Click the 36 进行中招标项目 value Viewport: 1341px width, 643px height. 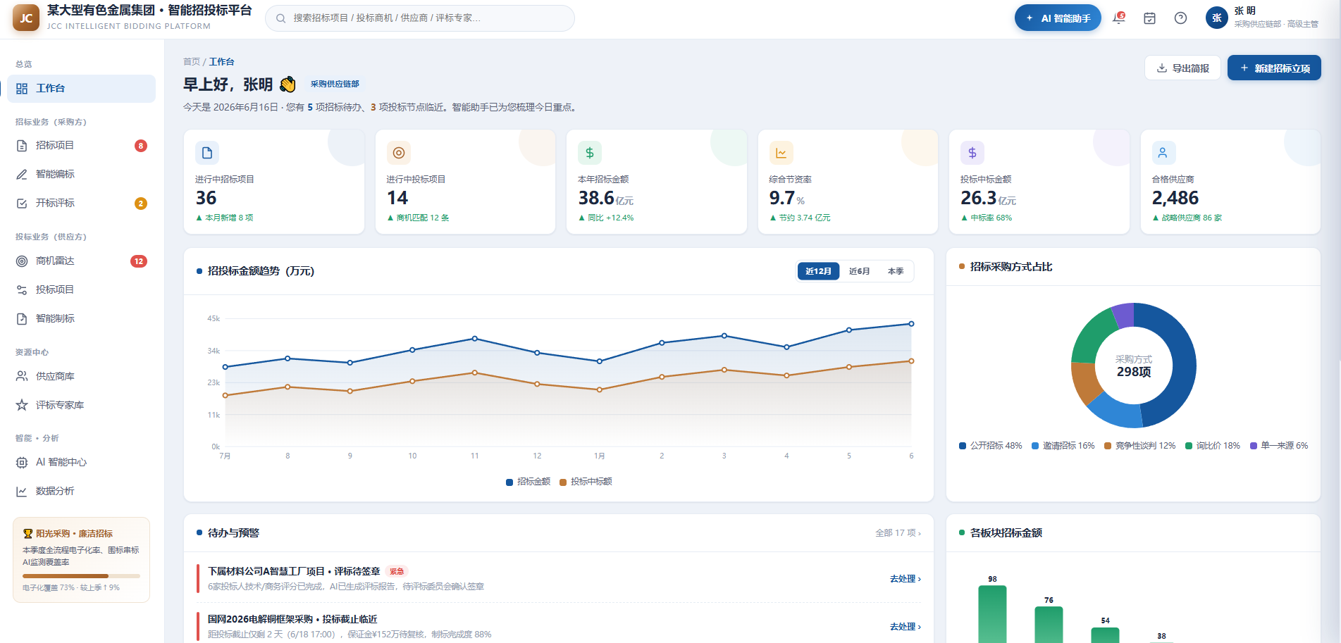(206, 199)
